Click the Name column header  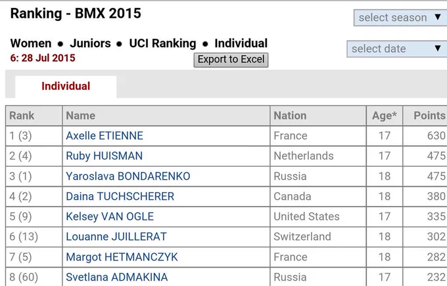click(x=166, y=115)
